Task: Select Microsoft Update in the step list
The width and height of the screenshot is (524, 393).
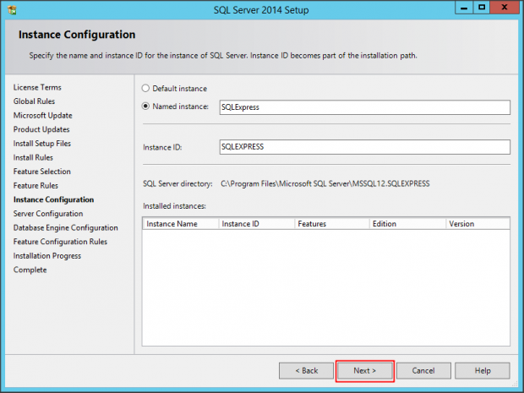Action: (43, 116)
